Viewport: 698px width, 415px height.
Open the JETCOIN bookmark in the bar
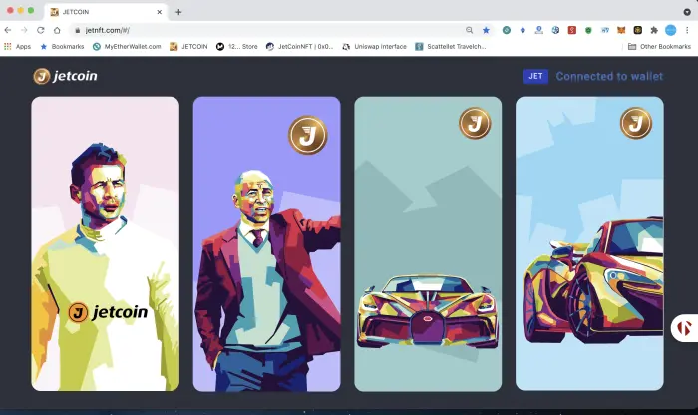188,46
